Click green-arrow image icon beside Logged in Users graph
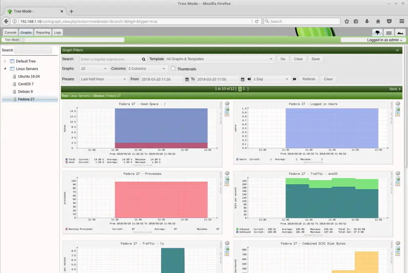The height and width of the screenshot is (273, 408). tap(398, 109)
